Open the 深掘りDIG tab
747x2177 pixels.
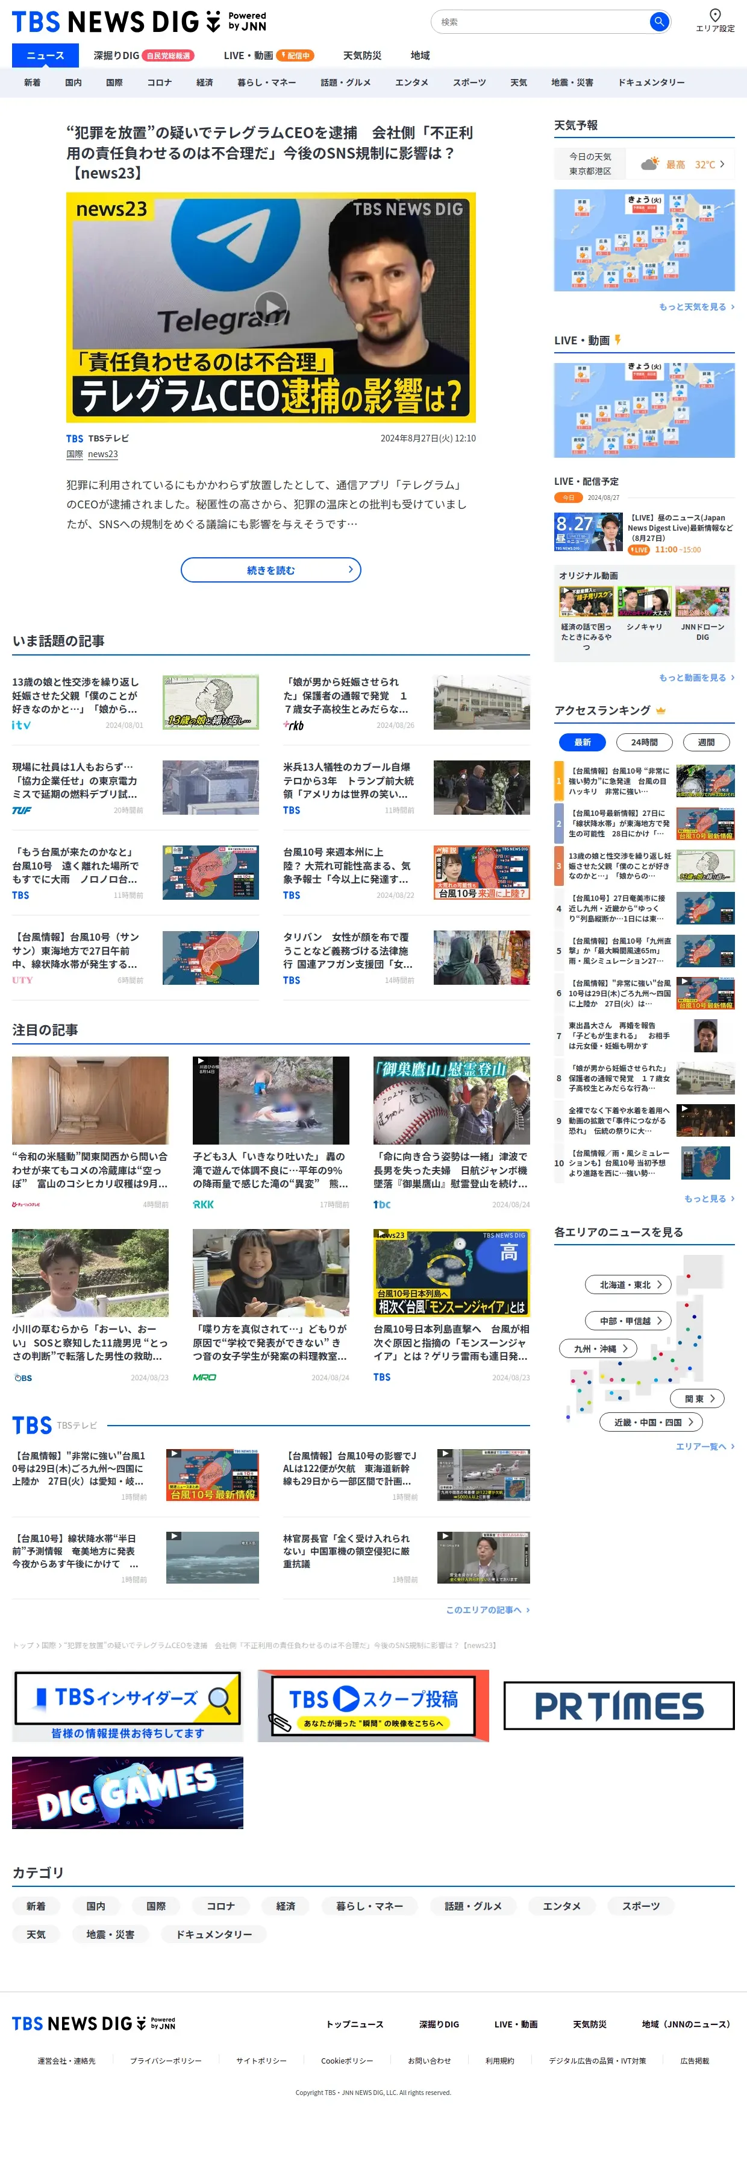click(x=116, y=55)
